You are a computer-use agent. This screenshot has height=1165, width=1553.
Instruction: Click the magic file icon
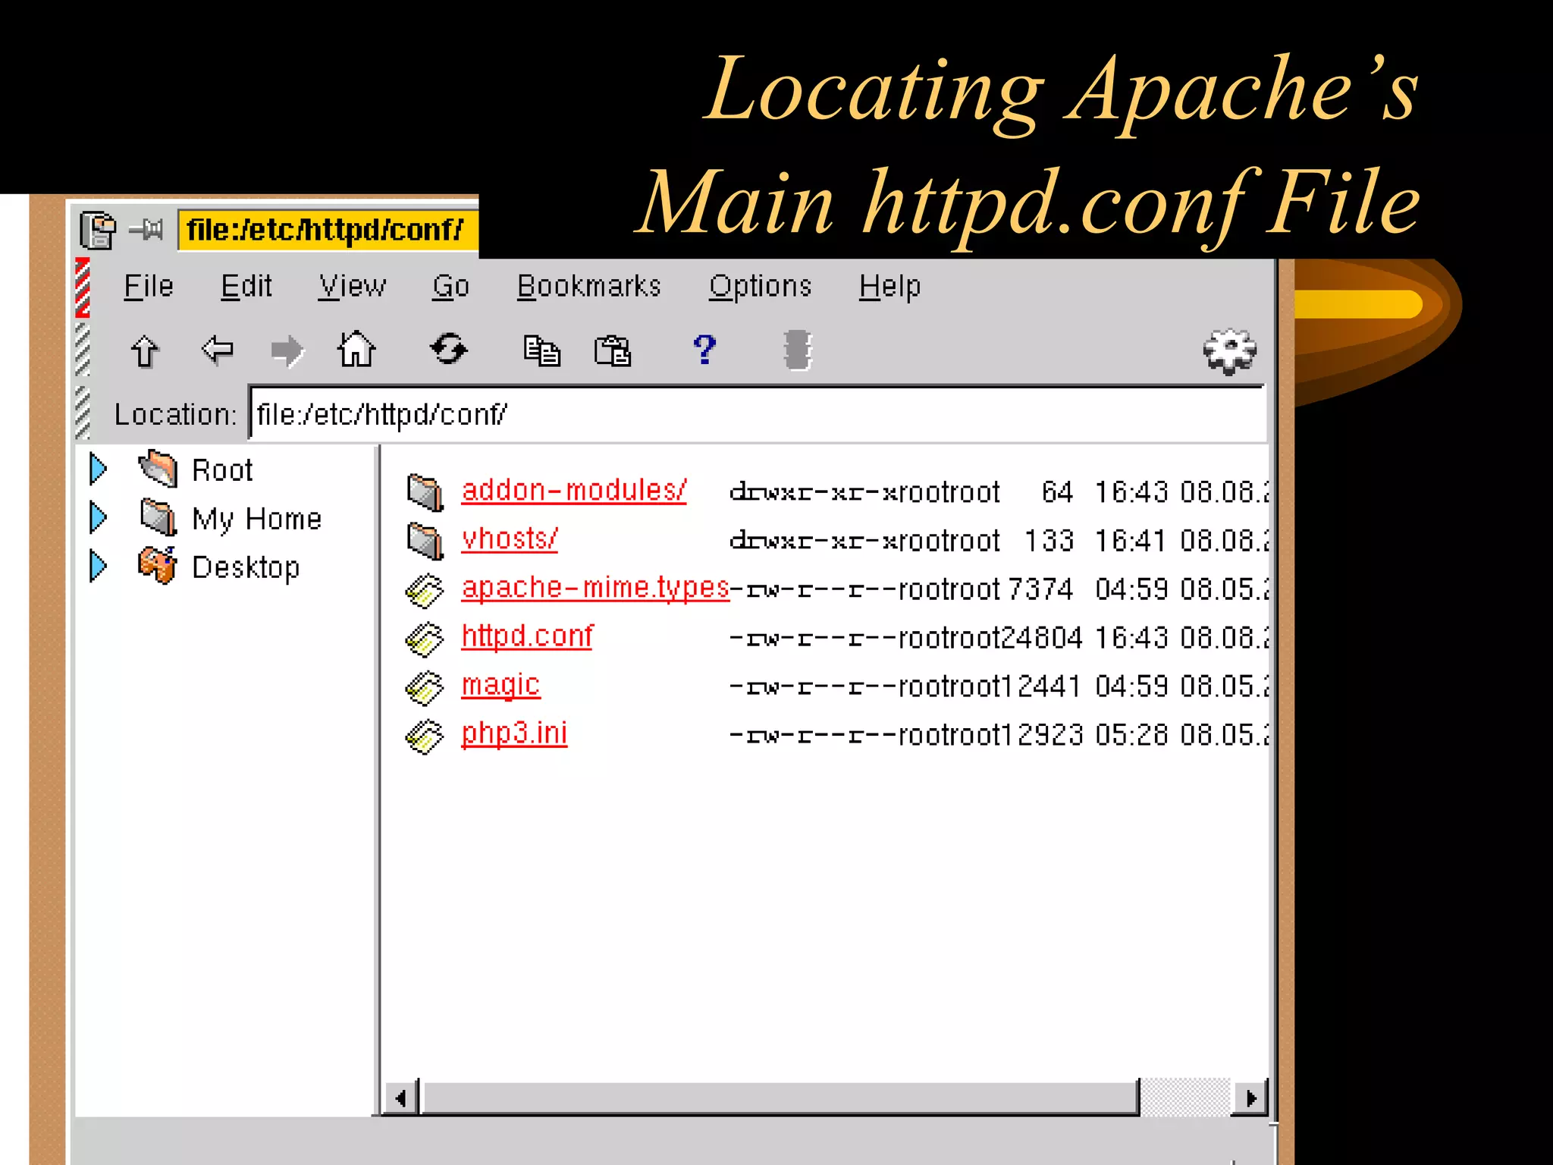[425, 687]
